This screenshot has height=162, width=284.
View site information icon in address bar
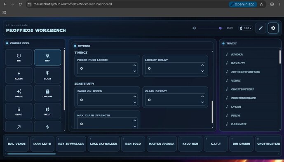[x=29, y=4]
